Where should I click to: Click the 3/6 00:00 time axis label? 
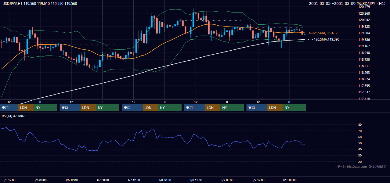coord(40,180)
